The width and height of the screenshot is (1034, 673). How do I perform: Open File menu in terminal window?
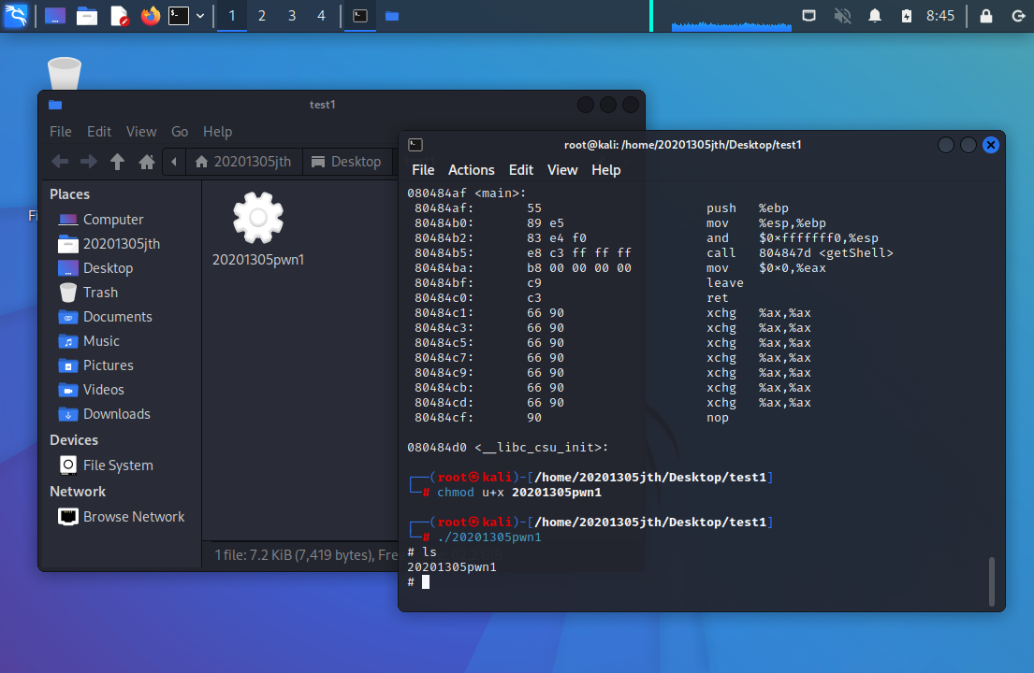423,170
